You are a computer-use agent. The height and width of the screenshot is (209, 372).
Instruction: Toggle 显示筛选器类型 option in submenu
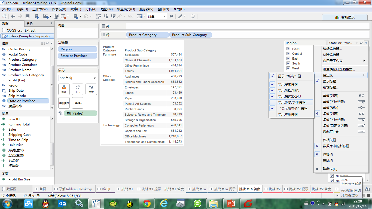[291, 96]
